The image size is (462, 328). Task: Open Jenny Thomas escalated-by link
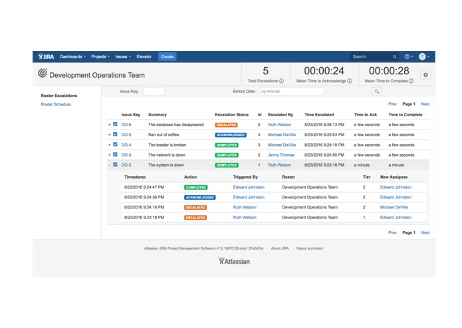coord(281,155)
